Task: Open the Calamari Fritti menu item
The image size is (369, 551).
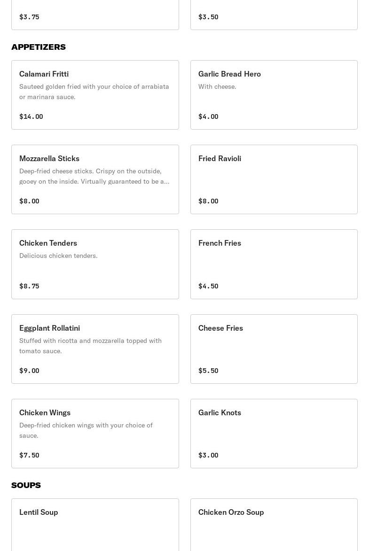Action: (x=95, y=94)
